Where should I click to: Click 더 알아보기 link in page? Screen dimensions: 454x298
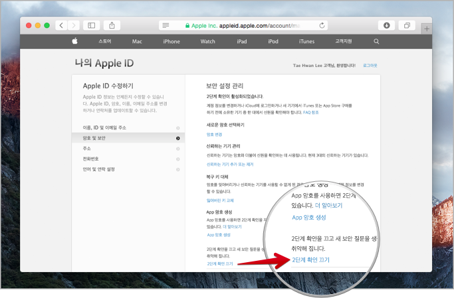coord(232,227)
